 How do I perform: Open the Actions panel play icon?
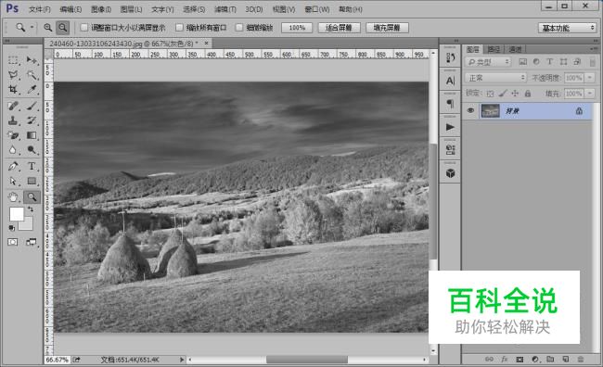pos(450,127)
